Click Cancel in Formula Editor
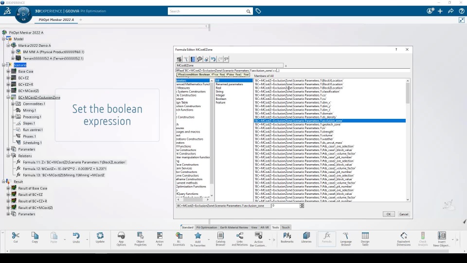The width and height of the screenshot is (467, 263). 404,214
